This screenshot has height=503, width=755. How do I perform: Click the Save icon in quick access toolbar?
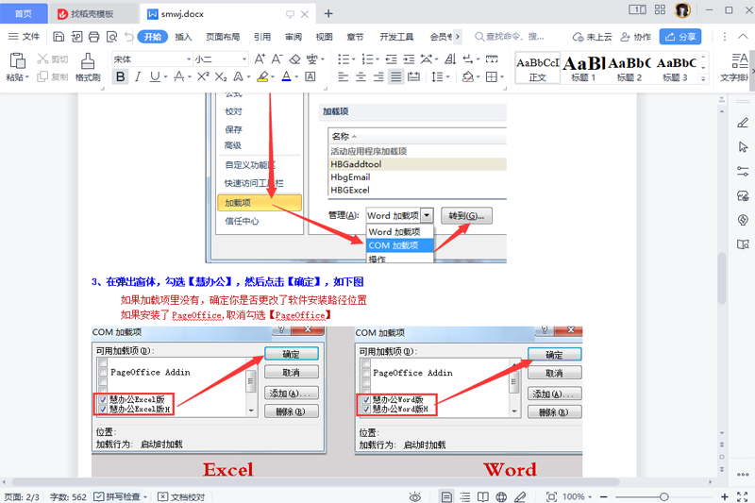click(x=59, y=37)
